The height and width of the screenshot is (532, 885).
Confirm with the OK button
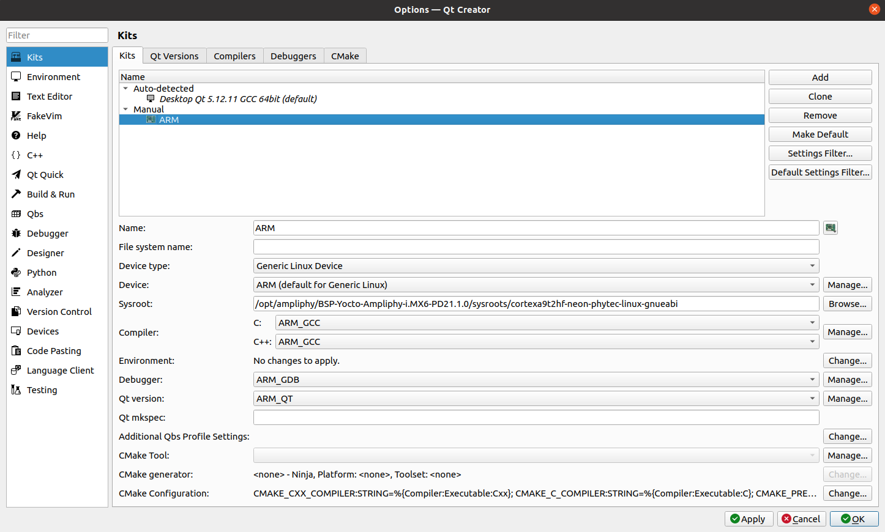(x=854, y=519)
